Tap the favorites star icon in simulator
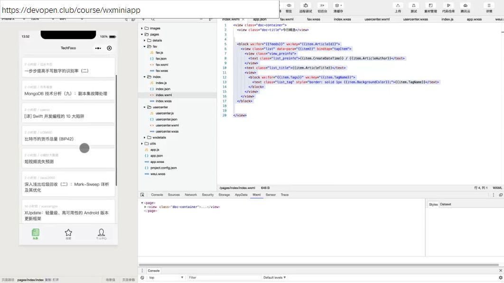The height and width of the screenshot is (283, 504). coord(68,233)
